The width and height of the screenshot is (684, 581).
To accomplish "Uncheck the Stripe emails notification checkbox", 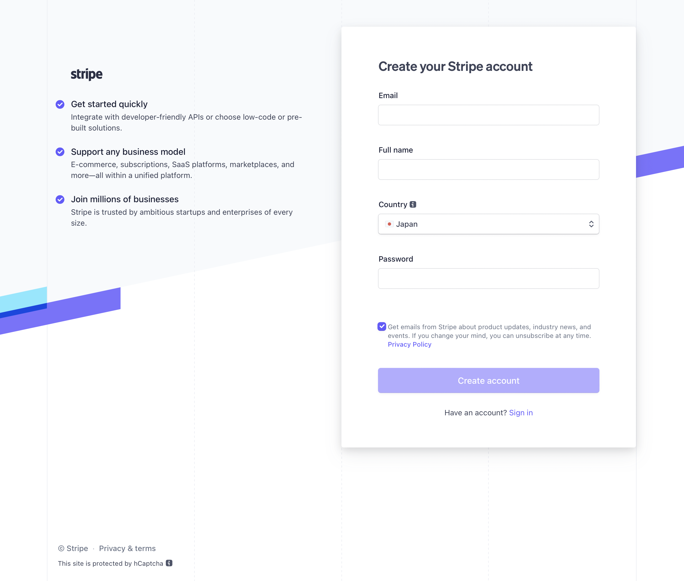I will 382,327.
